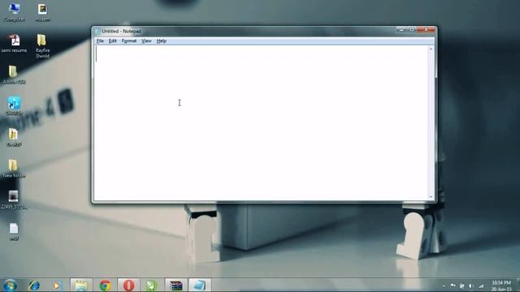Select the Adobe CS4 folder icon
The width and height of the screenshot is (520, 292).
[x=14, y=75]
